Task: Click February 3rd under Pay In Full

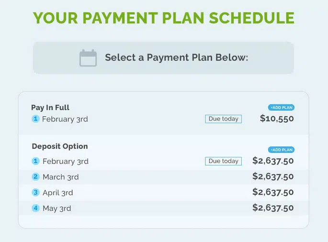Action: 65,119
